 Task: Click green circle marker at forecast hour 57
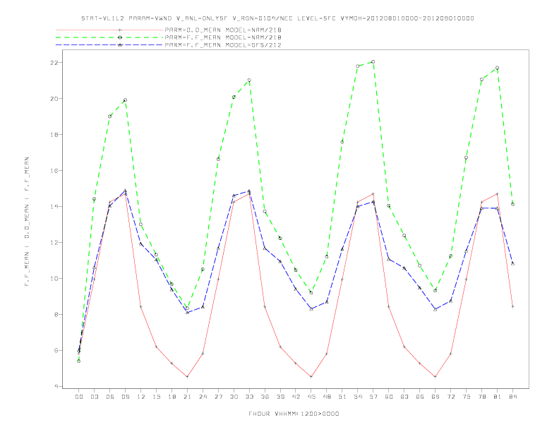[373, 62]
